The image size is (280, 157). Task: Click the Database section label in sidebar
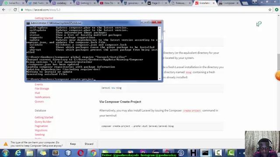pyautogui.click(x=40, y=110)
